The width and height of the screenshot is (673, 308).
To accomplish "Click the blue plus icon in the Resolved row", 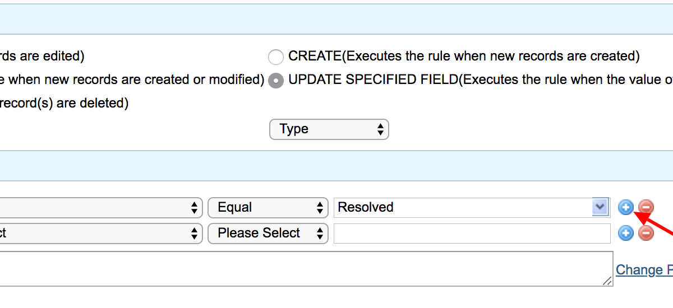I will point(625,207).
